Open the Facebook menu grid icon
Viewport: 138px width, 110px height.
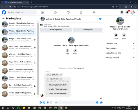[122, 12]
